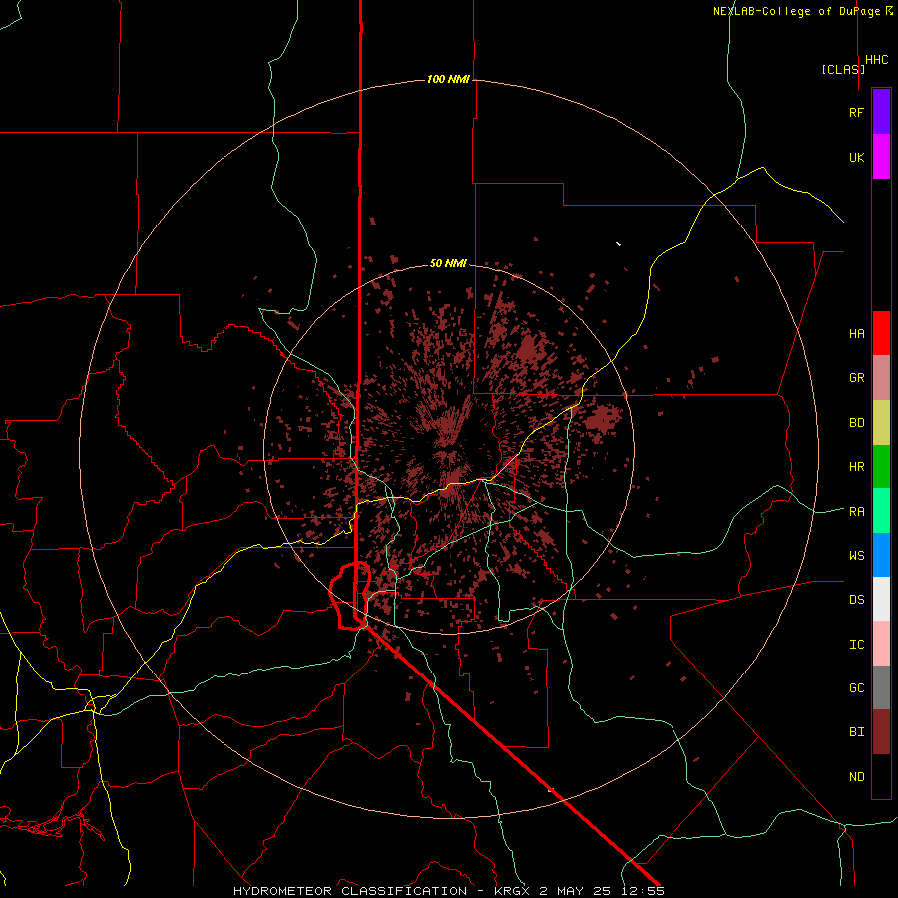Click the RA legend label text
The width and height of the screenshot is (898, 898).
856,512
